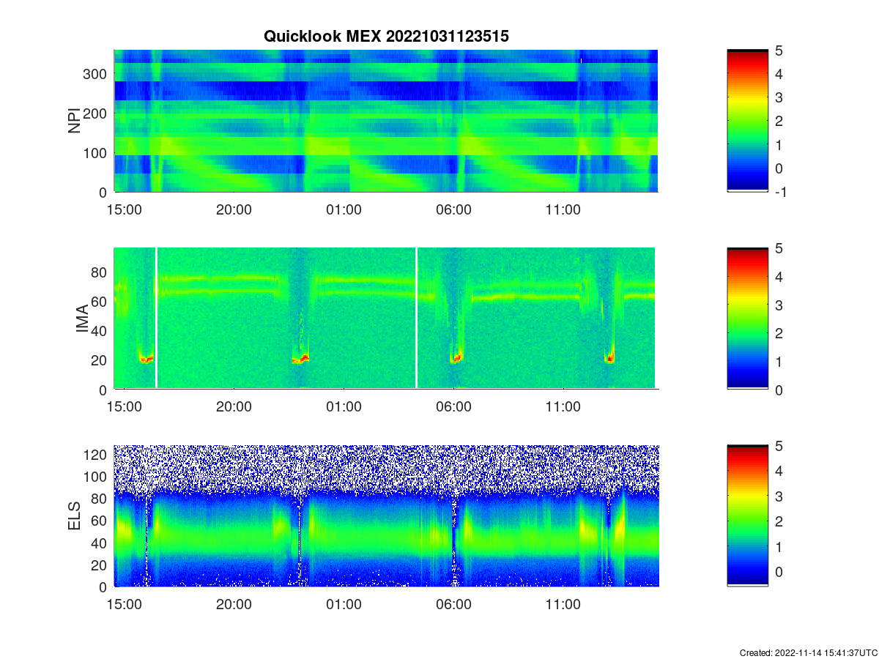Image resolution: width=879 pixels, height=659 pixels.
Task: Click '20:00' label under NPI plot
Action: (234, 209)
